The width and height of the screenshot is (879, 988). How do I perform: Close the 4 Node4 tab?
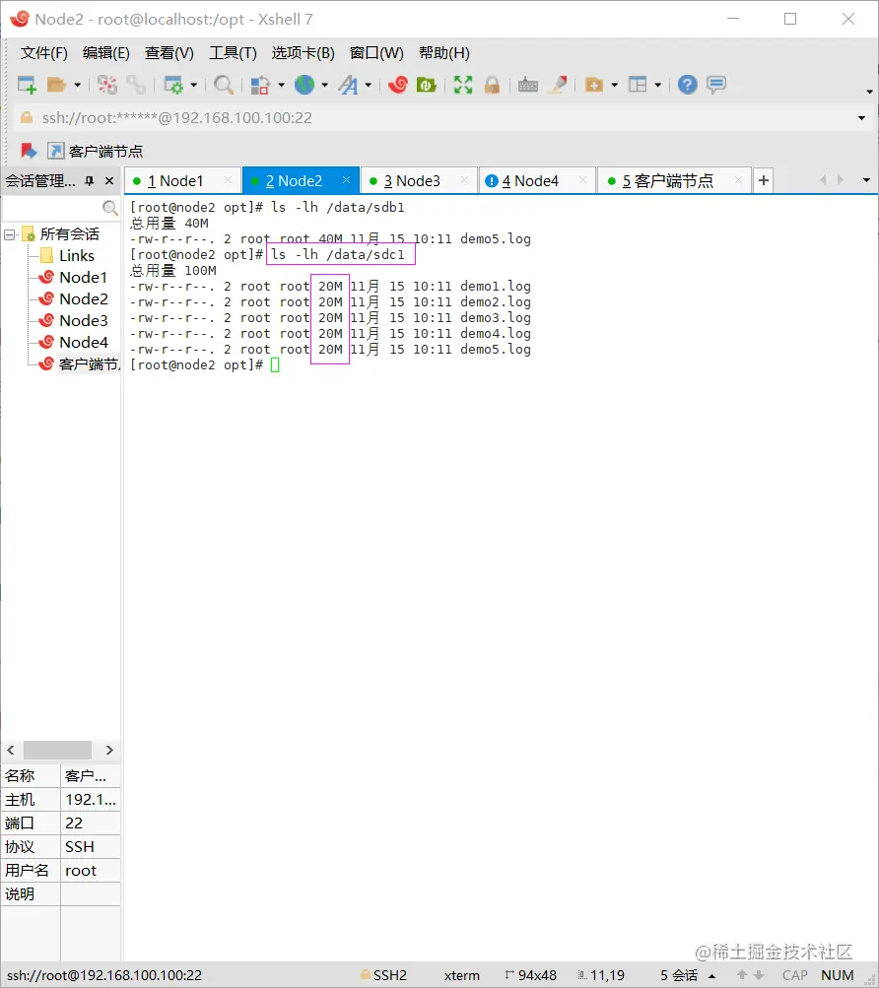pos(582,180)
